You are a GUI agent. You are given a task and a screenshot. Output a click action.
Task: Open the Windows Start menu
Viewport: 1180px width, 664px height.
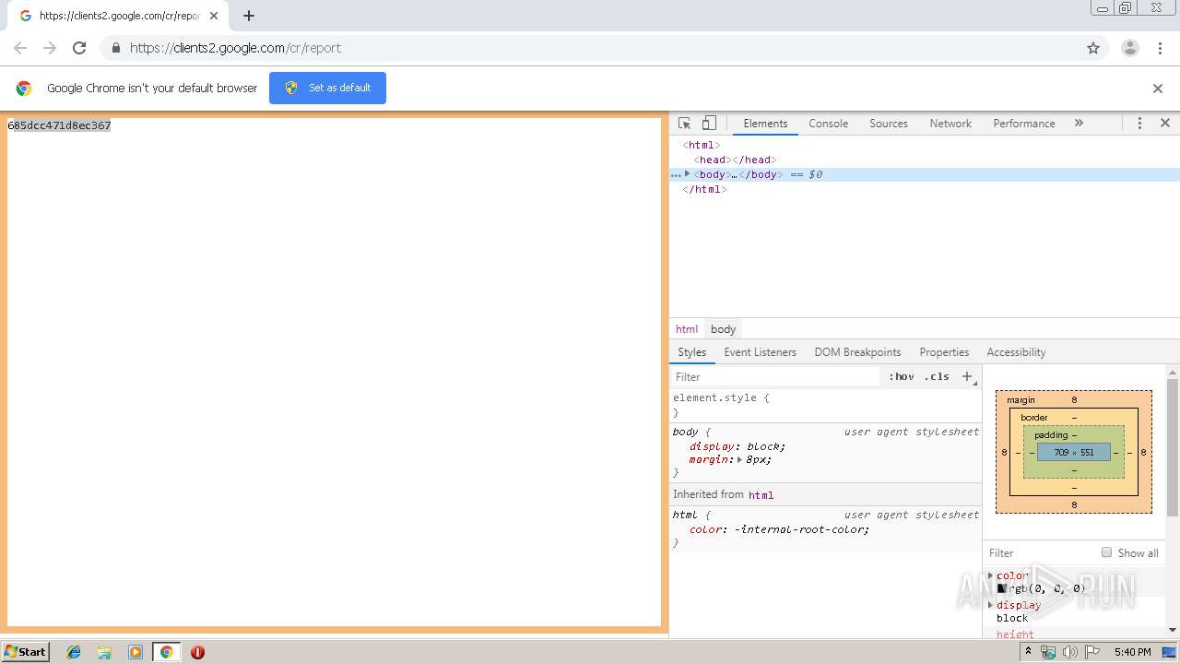(26, 651)
